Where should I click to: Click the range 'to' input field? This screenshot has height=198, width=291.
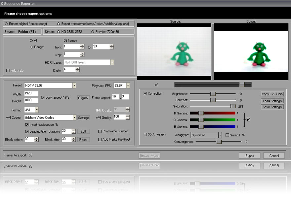point(101,47)
